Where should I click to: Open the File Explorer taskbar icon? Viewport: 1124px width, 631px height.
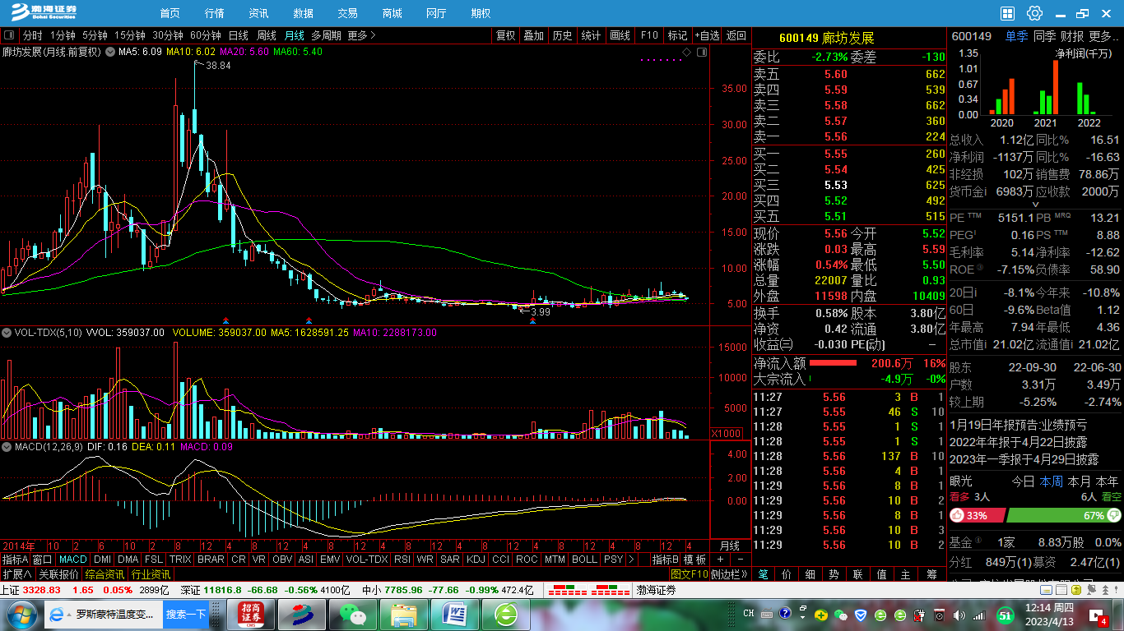coord(404,615)
